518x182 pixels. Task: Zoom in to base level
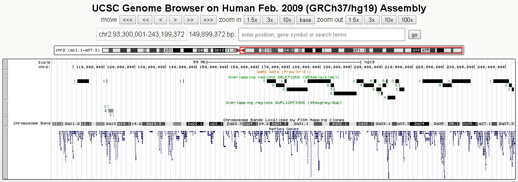305,20
